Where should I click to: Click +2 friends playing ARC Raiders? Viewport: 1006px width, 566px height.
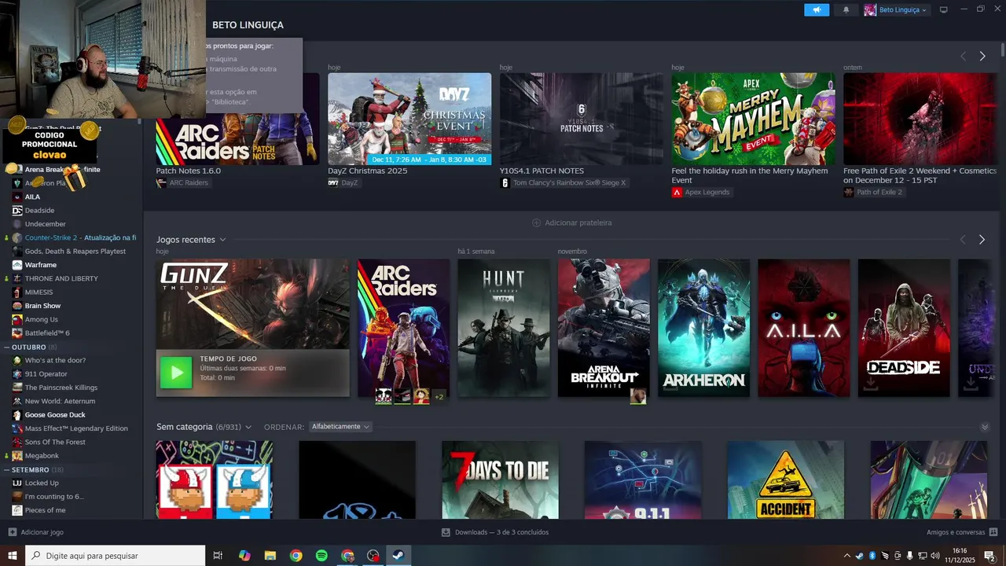439,396
